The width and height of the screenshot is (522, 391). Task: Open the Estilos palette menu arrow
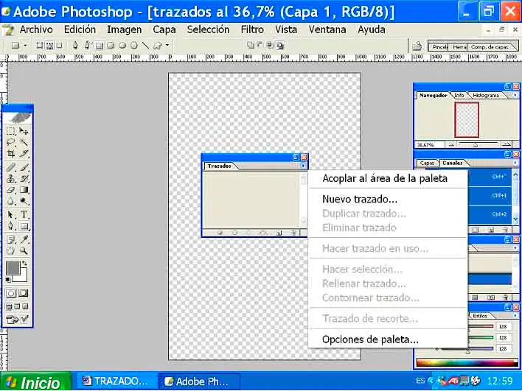pyautogui.click(x=515, y=316)
